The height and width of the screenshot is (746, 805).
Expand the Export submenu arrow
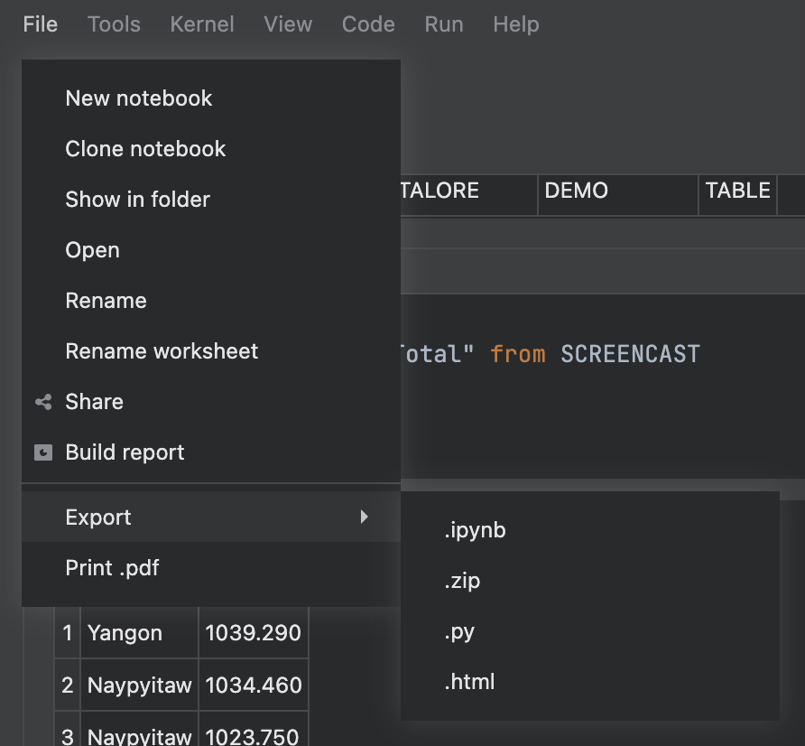[365, 517]
